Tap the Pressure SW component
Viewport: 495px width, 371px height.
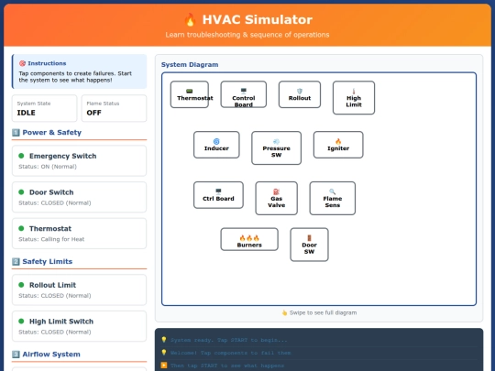276,148
